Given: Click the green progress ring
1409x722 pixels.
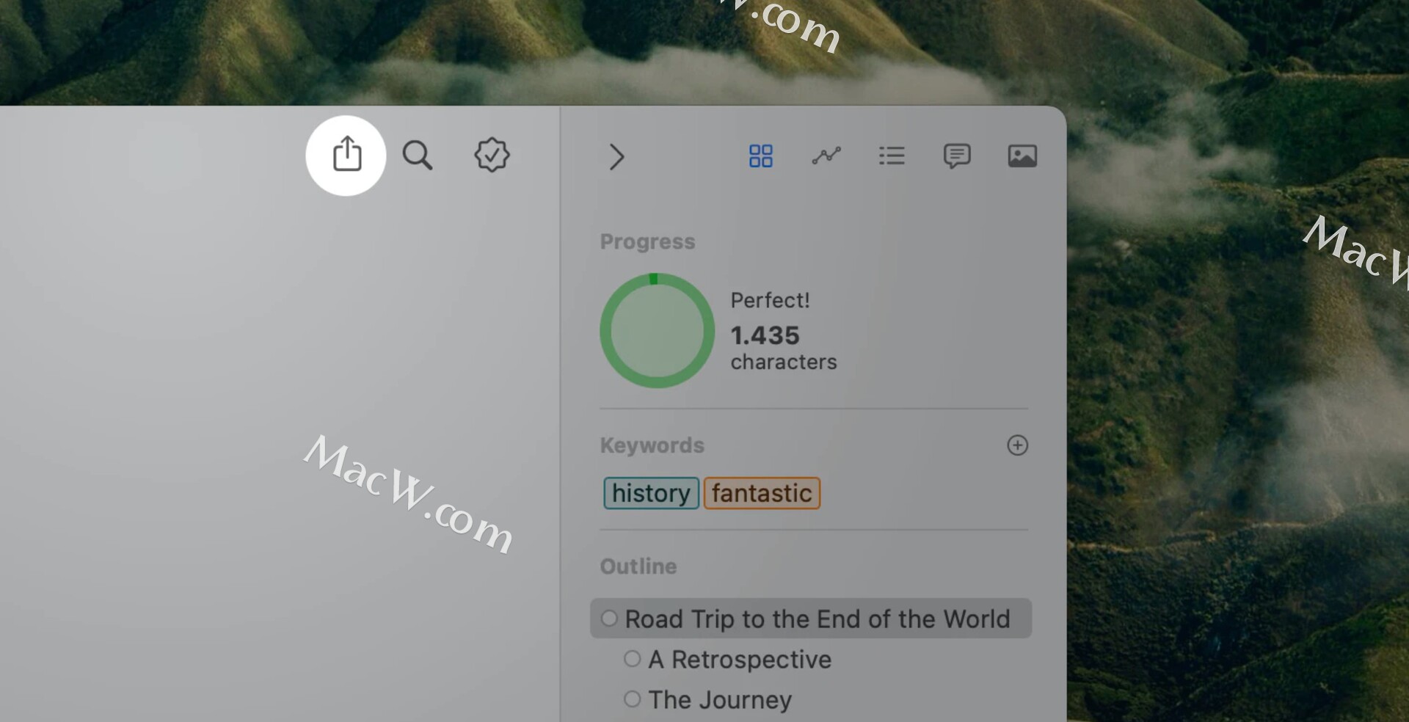Looking at the screenshot, I should [657, 331].
